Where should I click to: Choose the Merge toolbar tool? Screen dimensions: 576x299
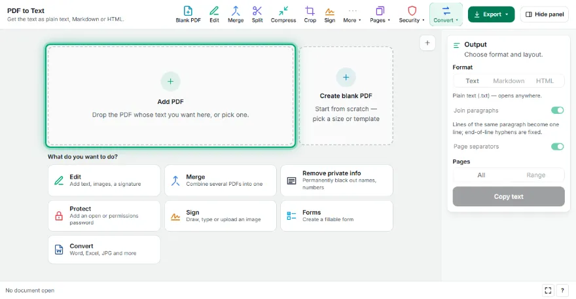(x=236, y=14)
